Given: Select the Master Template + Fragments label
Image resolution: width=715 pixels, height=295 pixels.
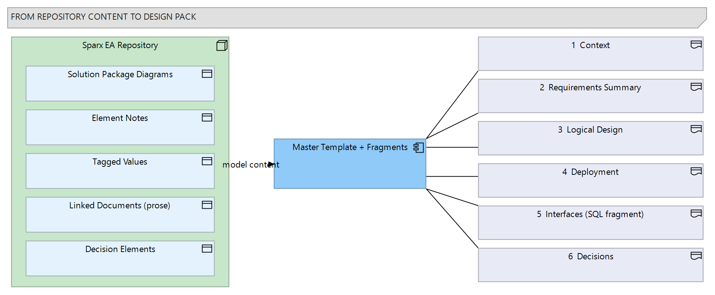Looking at the screenshot, I should click(350, 147).
